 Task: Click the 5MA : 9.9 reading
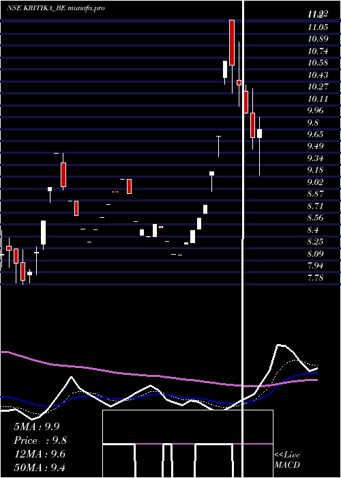click(37, 427)
